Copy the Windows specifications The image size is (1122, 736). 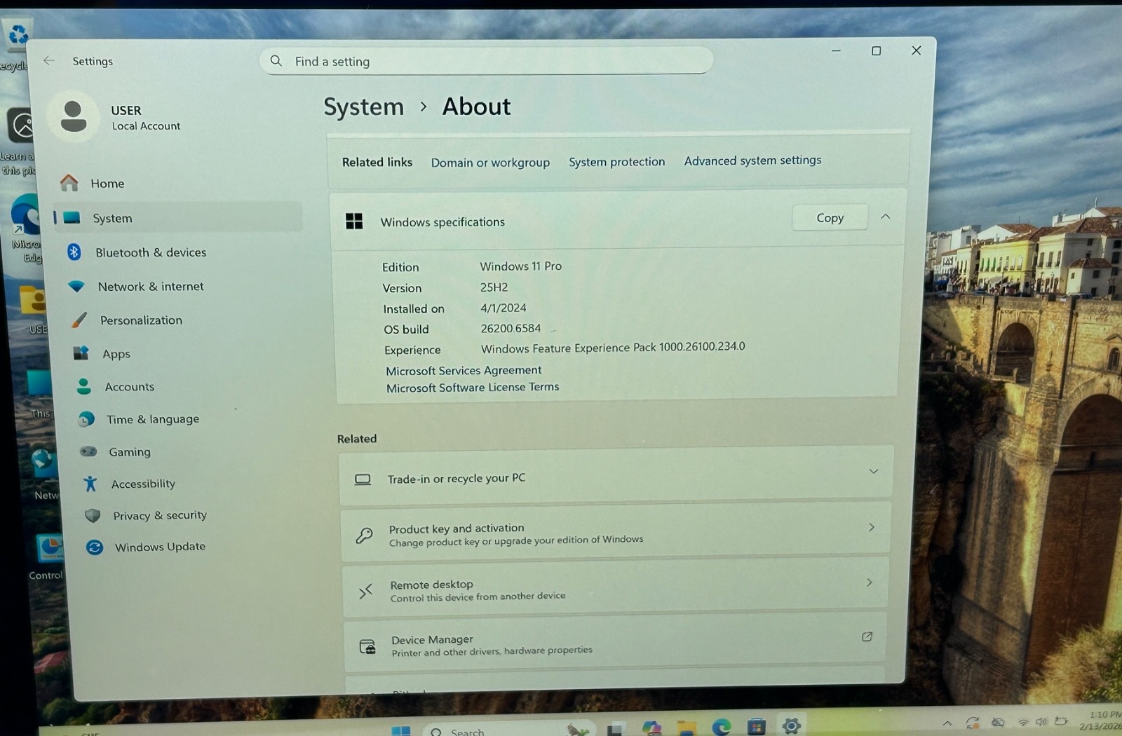(x=830, y=218)
